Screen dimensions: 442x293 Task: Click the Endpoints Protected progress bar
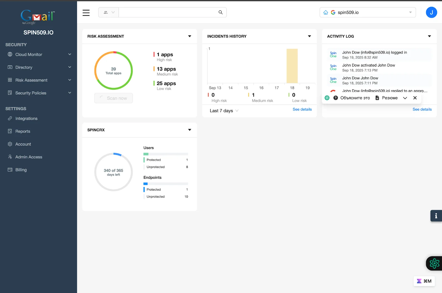tap(166, 184)
